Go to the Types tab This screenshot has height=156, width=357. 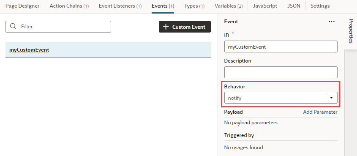[194, 6]
